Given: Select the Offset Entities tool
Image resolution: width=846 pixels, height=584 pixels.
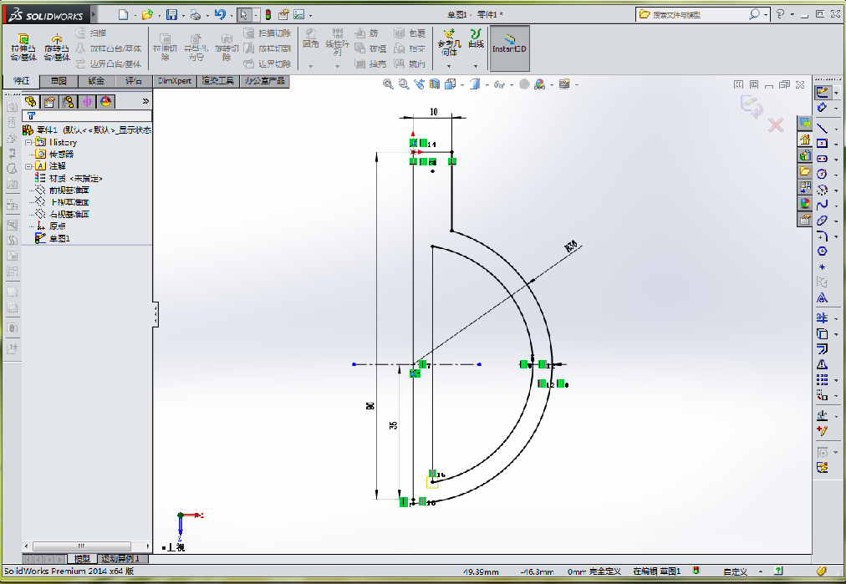Looking at the screenshot, I should tap(822, 349).
